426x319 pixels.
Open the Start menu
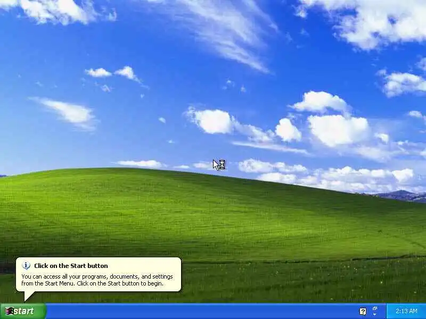point(23,311)
